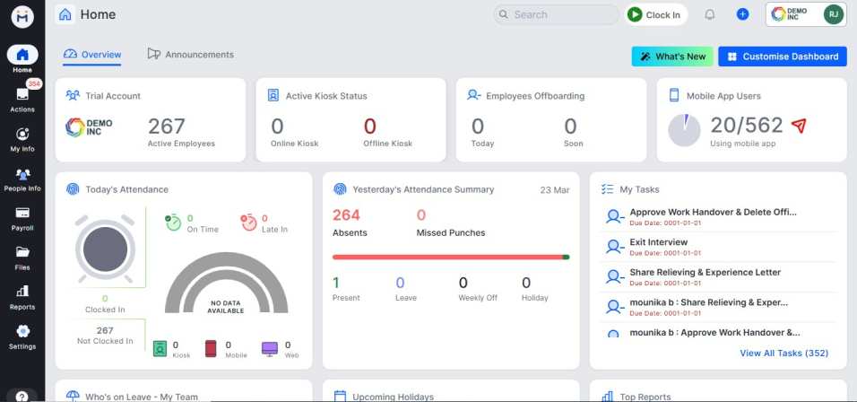Open View All Tasks (352) link
The height and width of the screenshot is (402, 857).
[x=783, y=354]
